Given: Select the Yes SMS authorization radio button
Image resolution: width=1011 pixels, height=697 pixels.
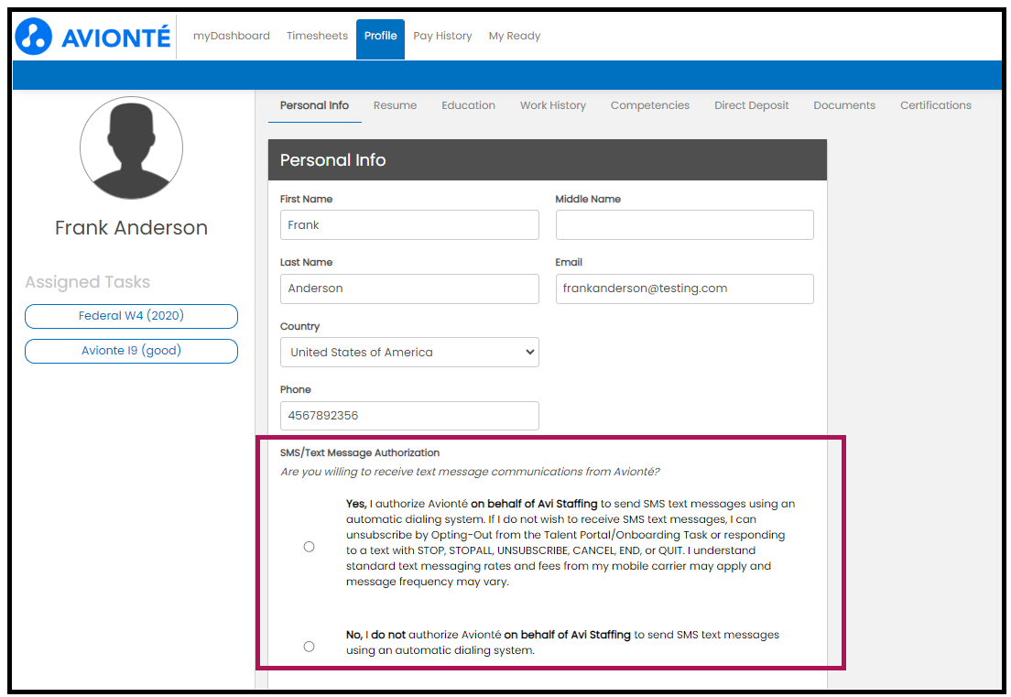Looking at the screenshot, I should (309, 546).
